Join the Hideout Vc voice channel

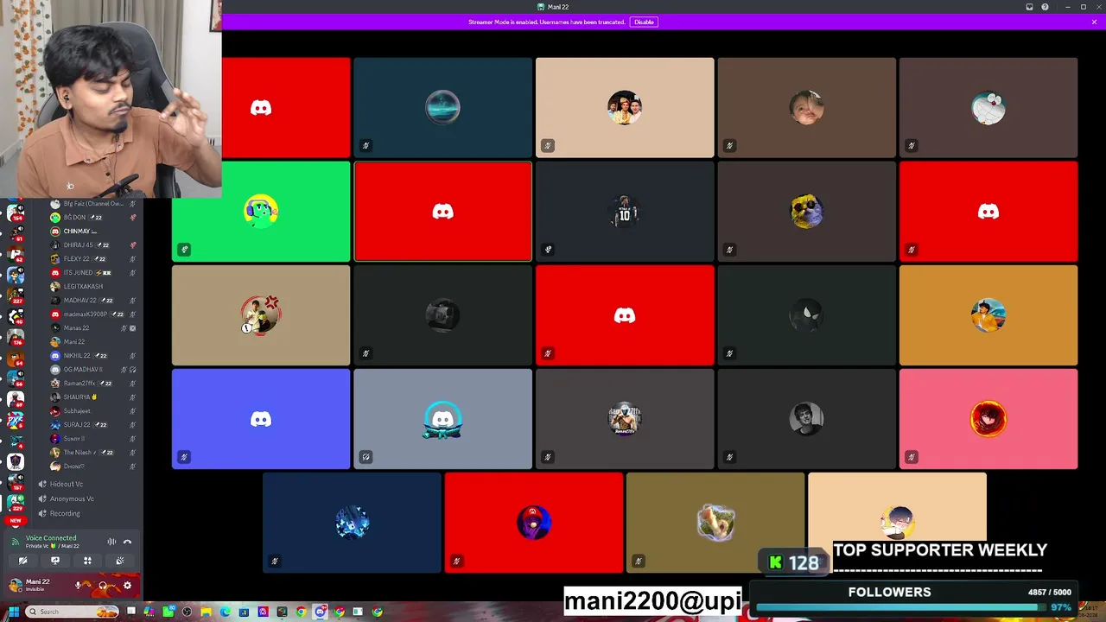point(67,484)
